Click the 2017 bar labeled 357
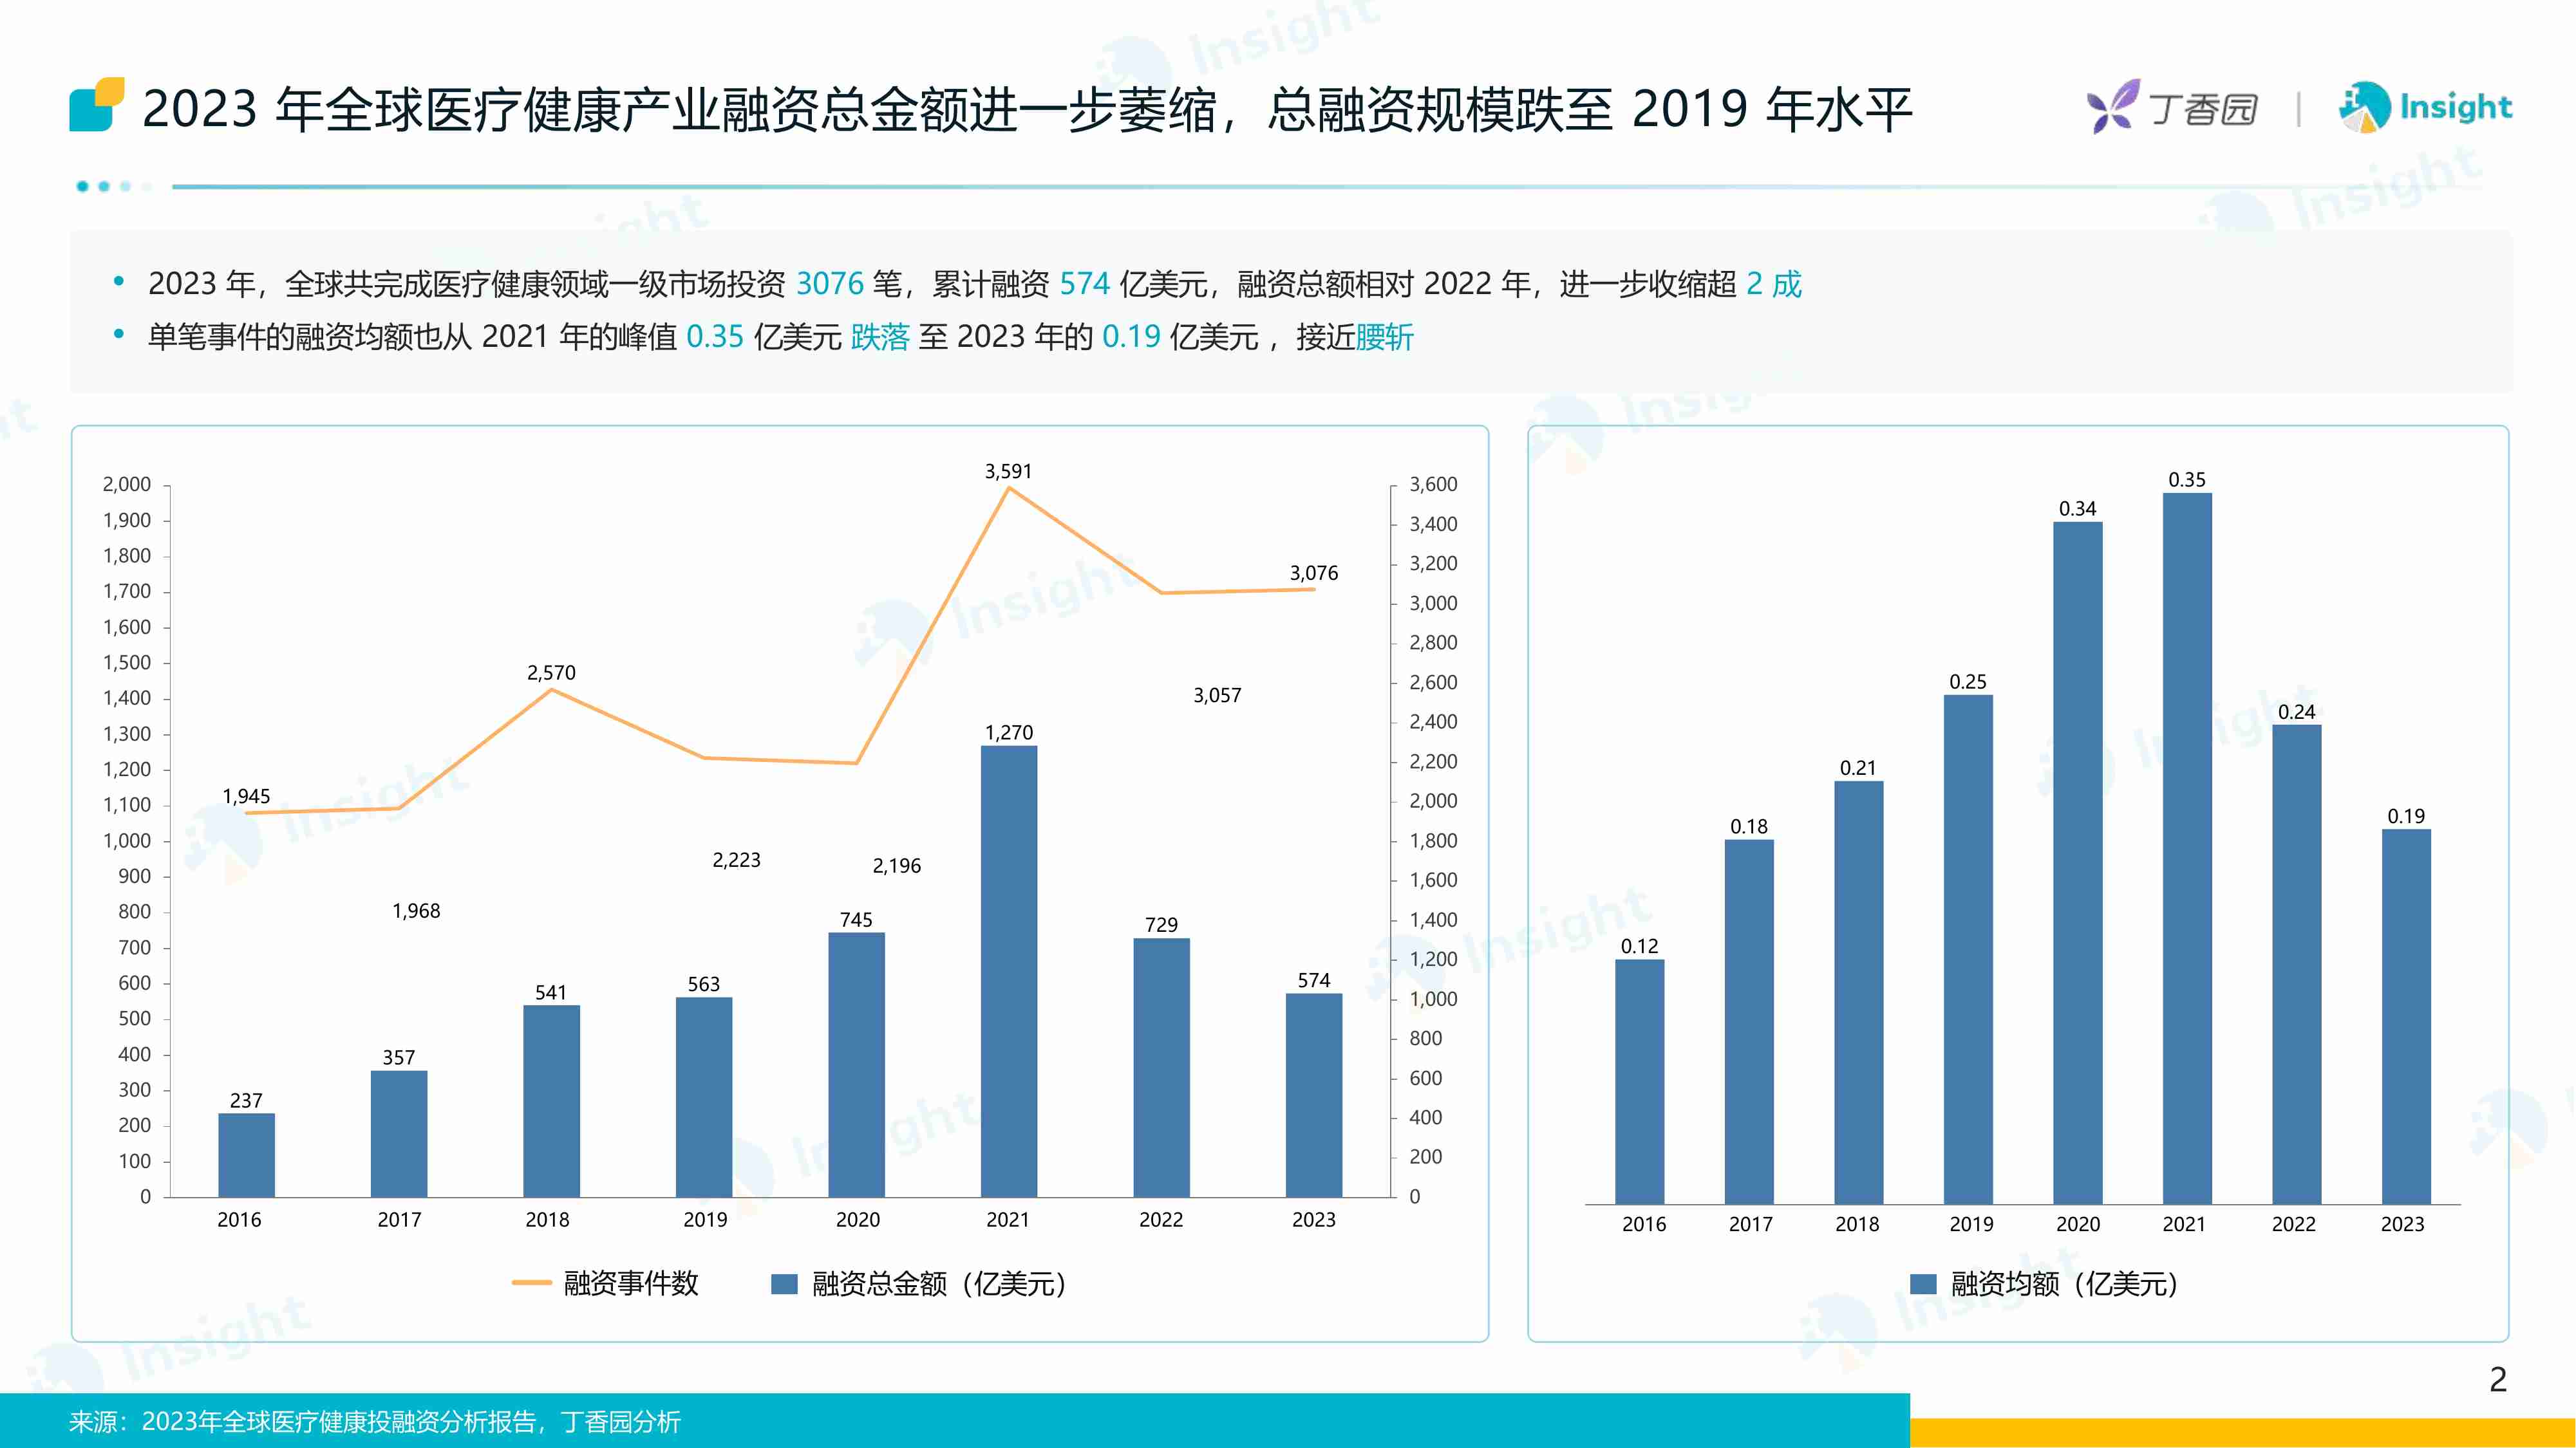Image resolution: width=2576 pixels, height=1448 pixels. click(x=399, y=1134)
